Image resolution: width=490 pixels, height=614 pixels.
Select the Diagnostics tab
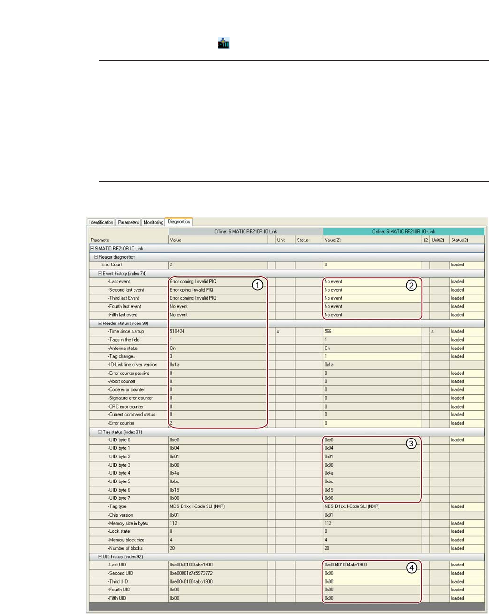point(179,222)
